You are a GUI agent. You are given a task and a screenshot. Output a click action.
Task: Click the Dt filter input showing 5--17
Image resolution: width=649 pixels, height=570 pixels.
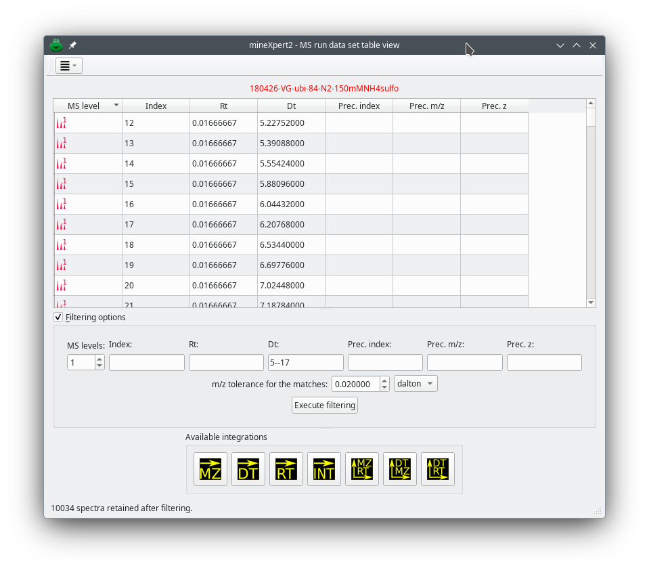(305, 362)
